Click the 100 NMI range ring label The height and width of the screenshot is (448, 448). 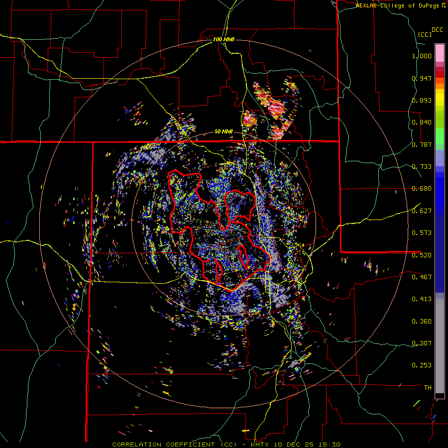pos(224,39)
